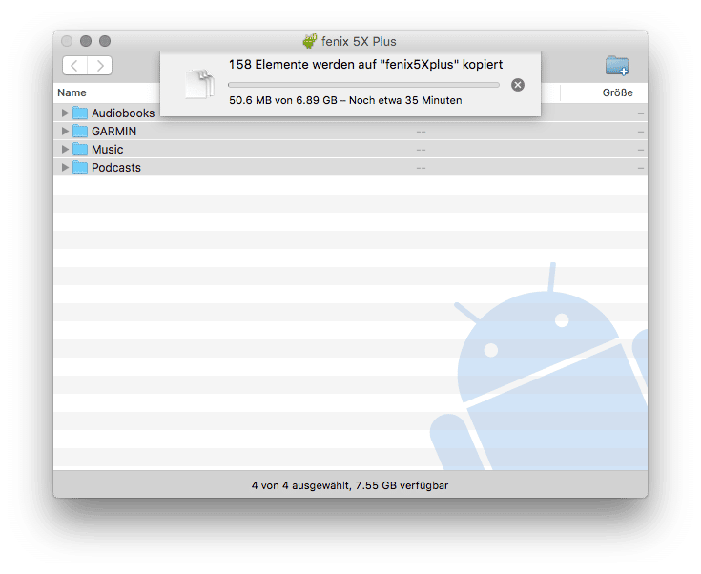Click the Music row name

107,150
